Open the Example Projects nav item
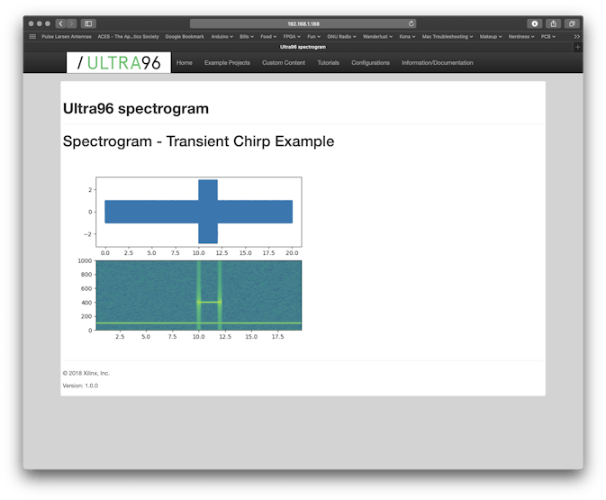This screenshot has width=606, height=500. click(227, 63)
